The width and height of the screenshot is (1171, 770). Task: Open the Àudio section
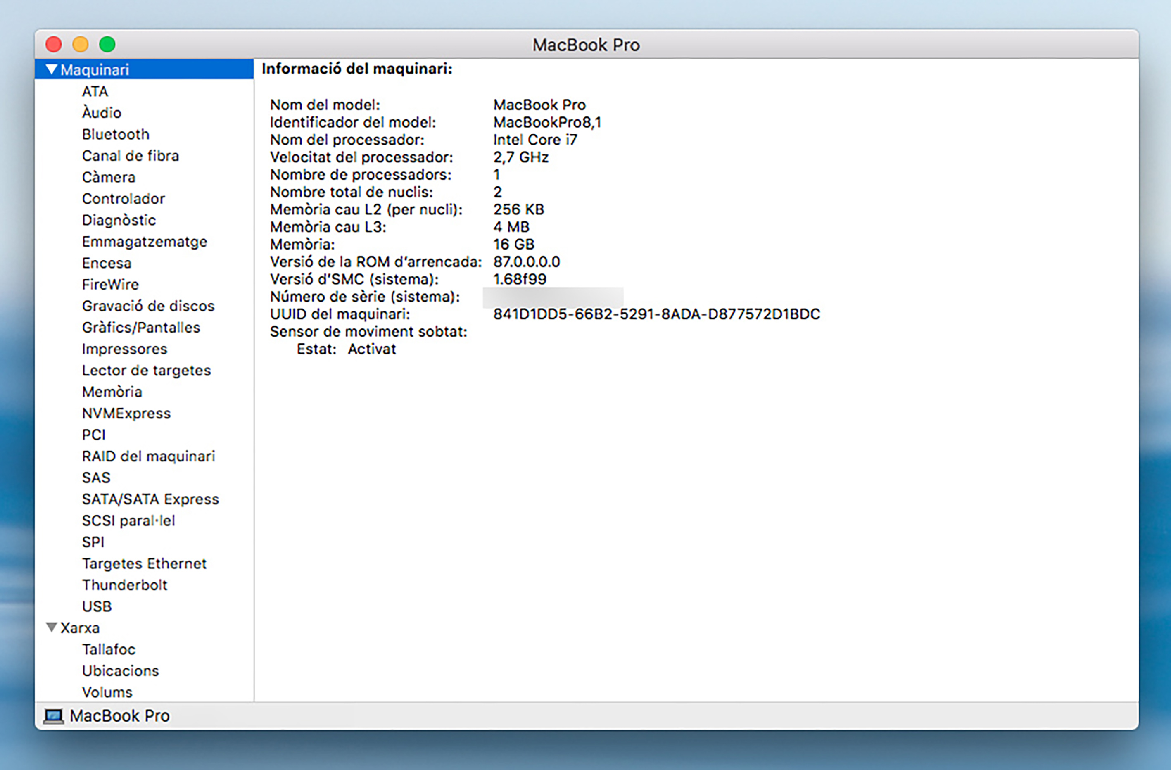click(101, 113)
